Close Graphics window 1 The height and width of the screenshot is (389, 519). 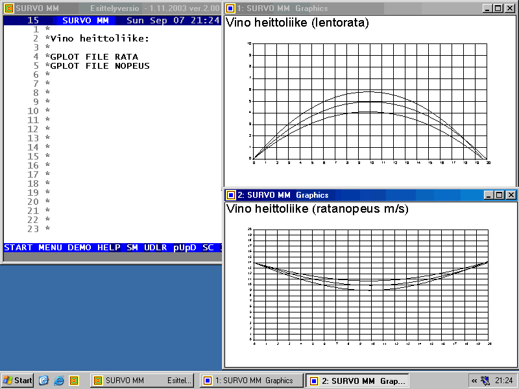click(x=510, y=8)
